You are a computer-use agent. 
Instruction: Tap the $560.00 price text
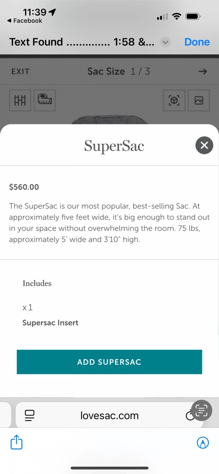click(x=24, y=187)
